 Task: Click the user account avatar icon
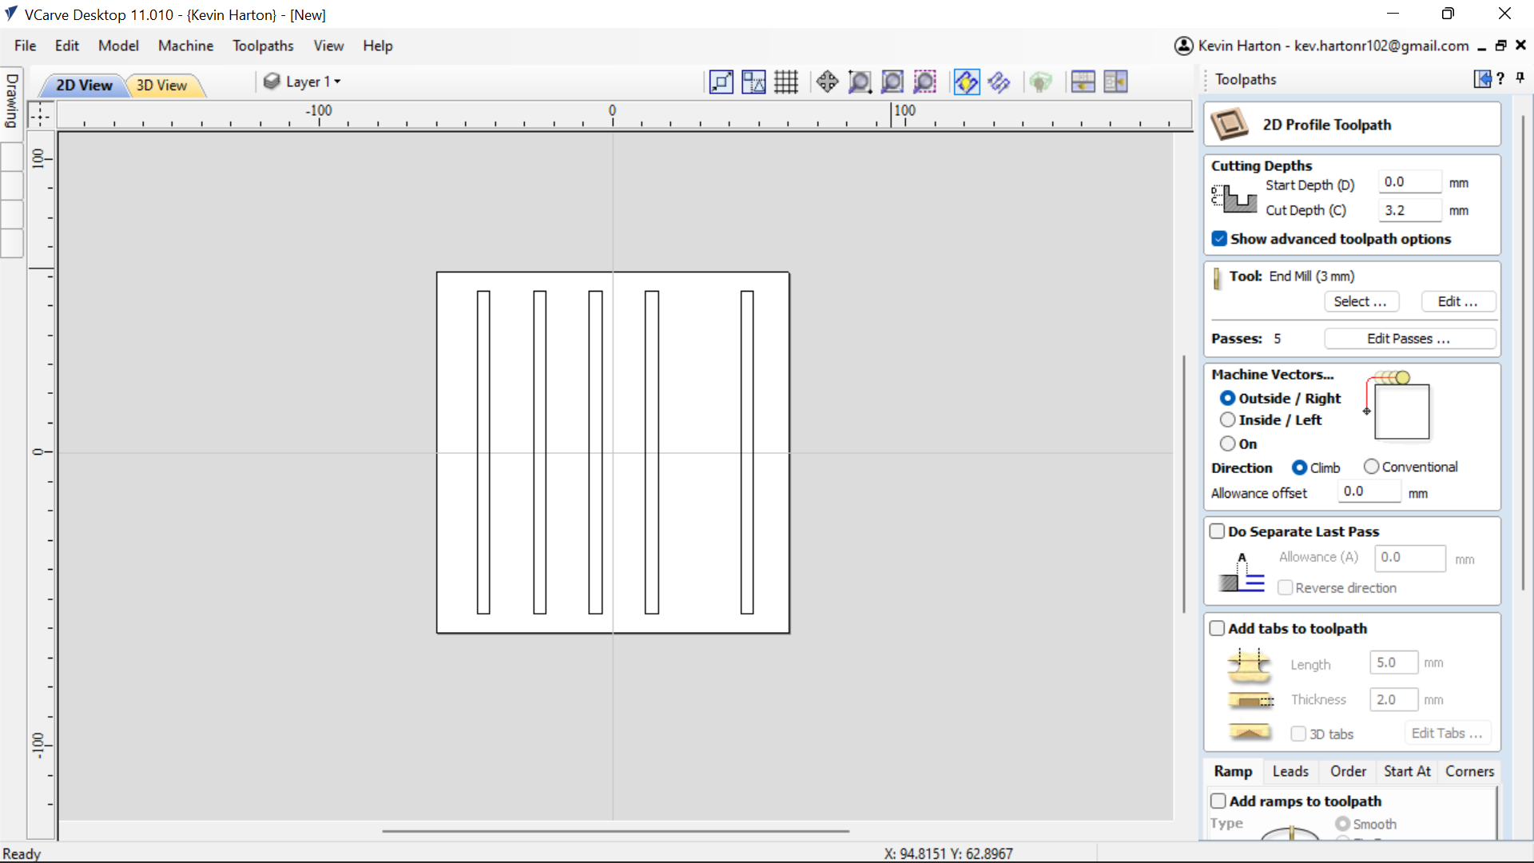1183,46
